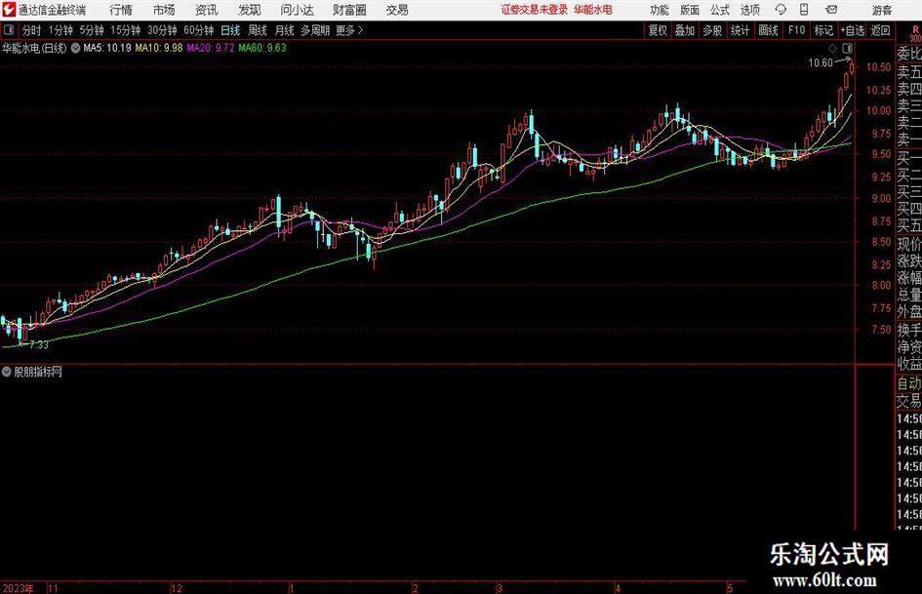Open the 行情 menu
922x594 pixels.
click(121, 10)
